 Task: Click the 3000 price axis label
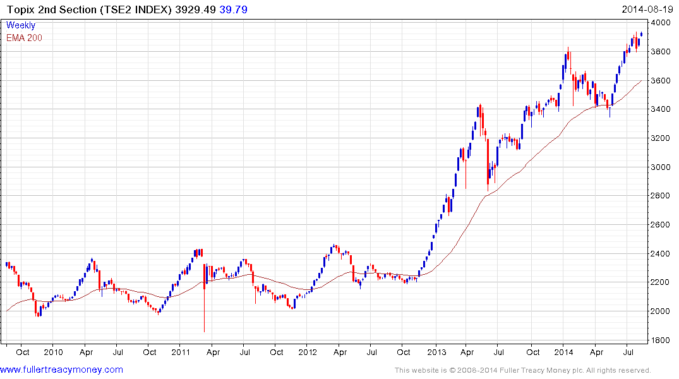coord(661,167)
